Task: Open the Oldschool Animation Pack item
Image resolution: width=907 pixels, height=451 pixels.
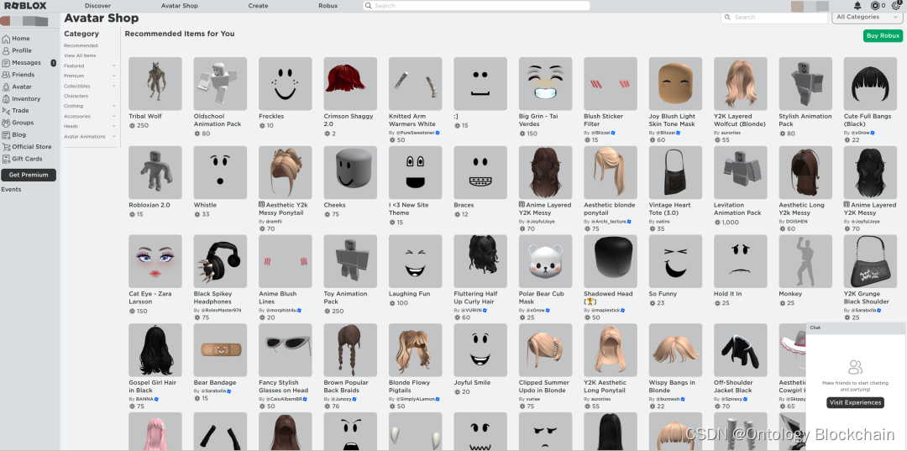Action: click(220, 84)
